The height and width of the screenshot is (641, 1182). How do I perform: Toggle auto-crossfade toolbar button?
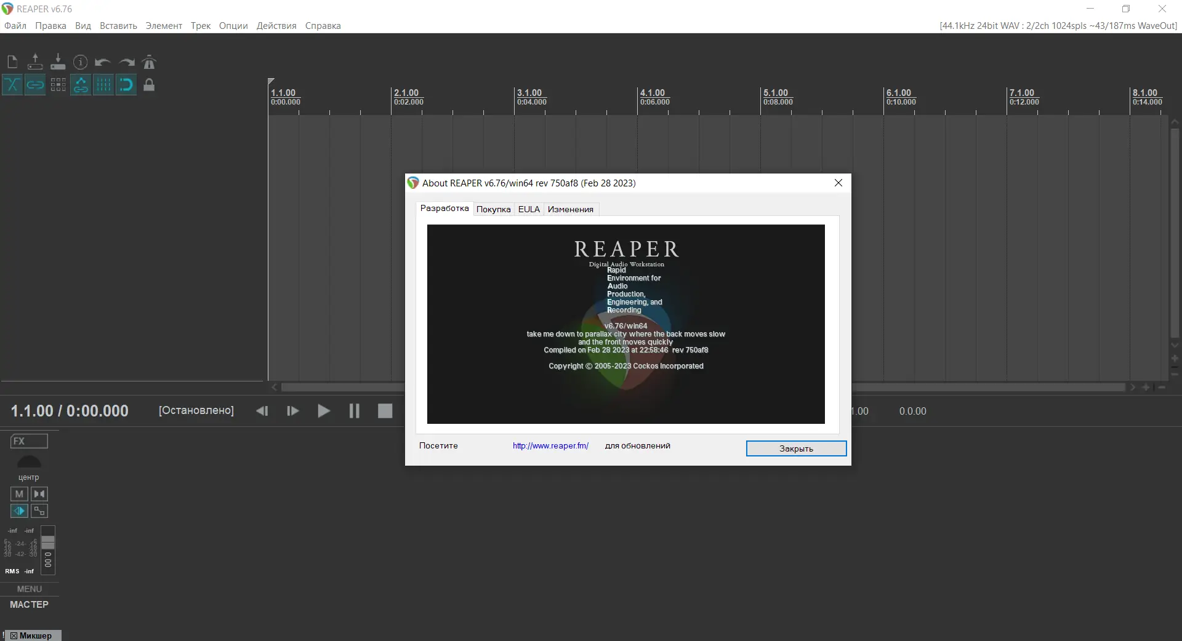point(12,85)
